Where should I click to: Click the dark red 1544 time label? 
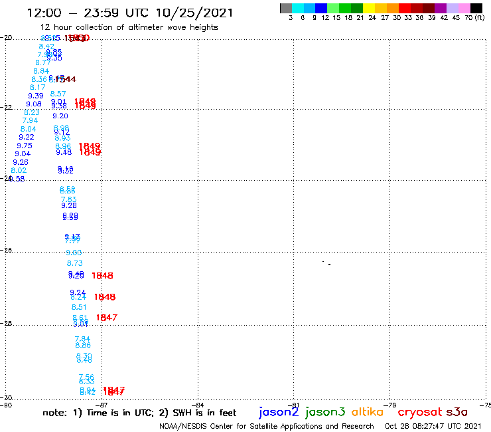point(66,79)
